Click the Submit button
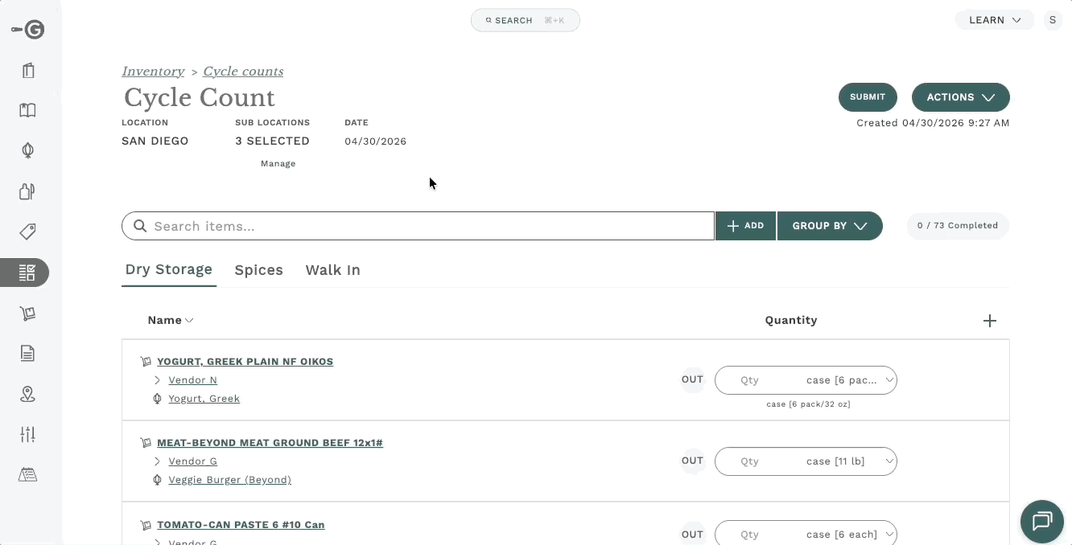1072x545 pixels. tap(868, 97)
